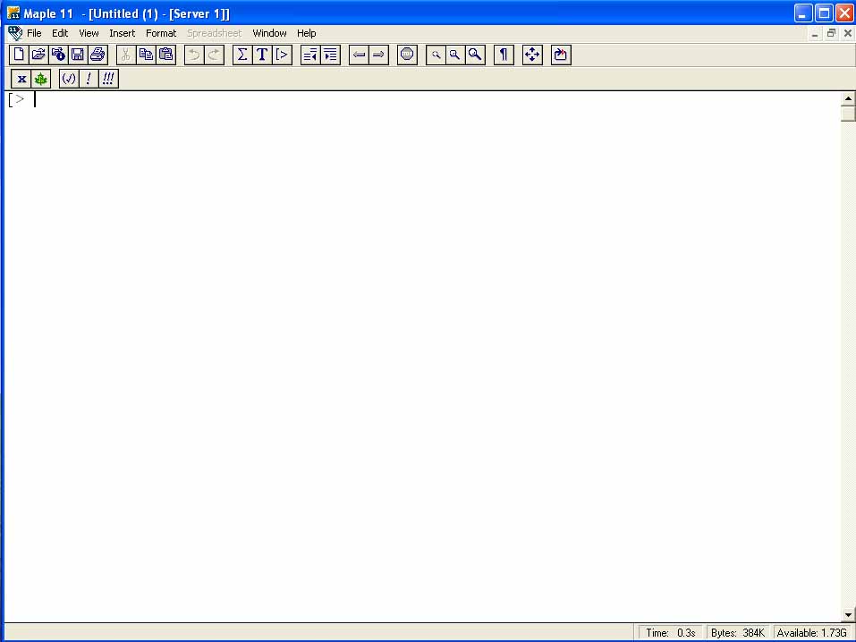Copy selection using the Copy icon
Viewport: 856px width, 642px height.
click(x=146, y=55)
